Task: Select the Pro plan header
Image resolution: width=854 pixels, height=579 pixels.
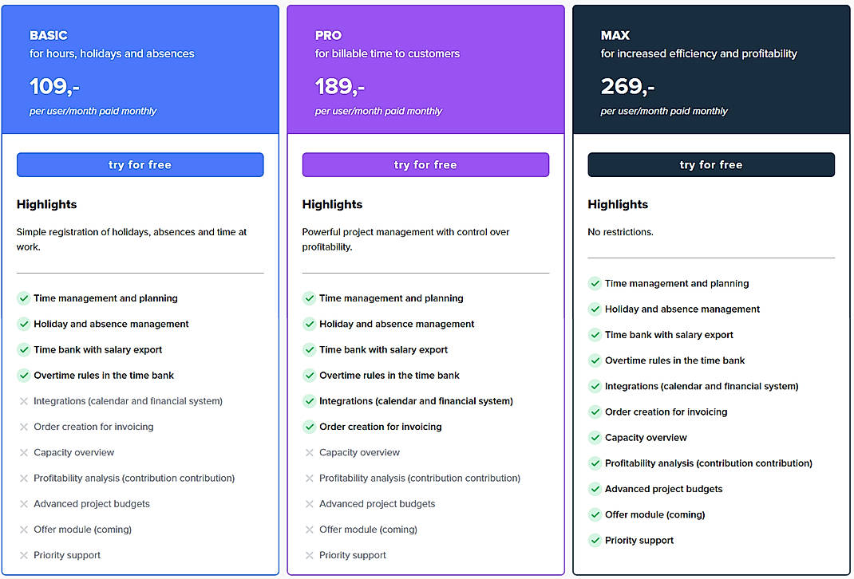Action: pyautogui.click(x=425, y=68)
